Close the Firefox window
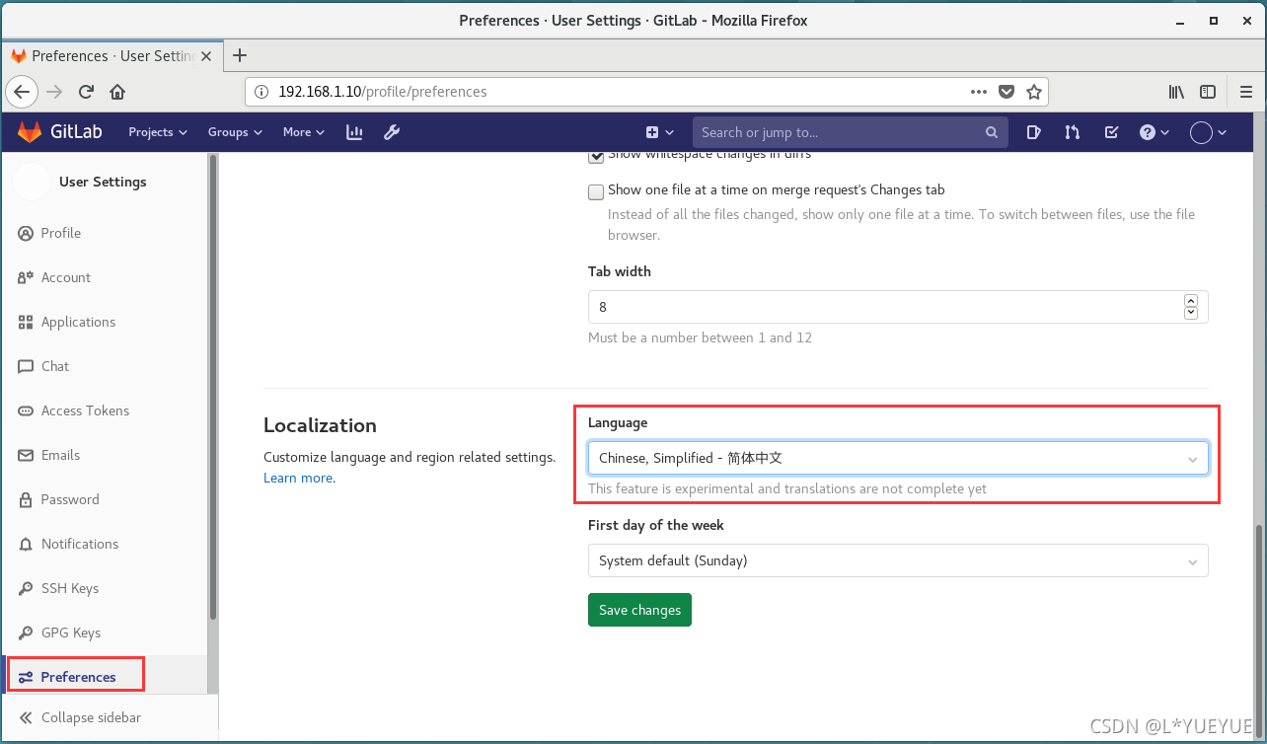 click(1247, 20)
